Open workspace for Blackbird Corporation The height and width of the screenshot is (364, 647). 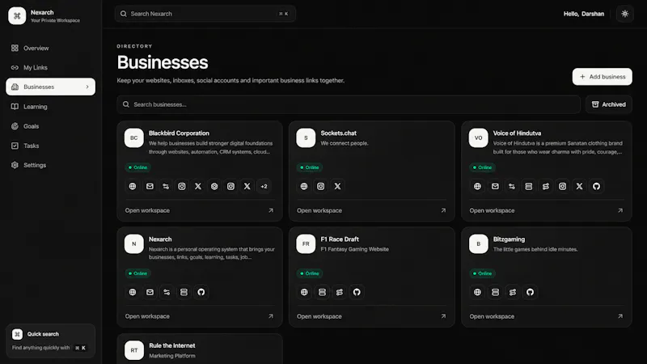(199, 210)
